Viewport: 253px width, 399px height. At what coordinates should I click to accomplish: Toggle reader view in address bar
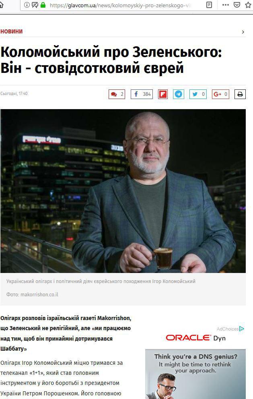[x=209, y=5]
